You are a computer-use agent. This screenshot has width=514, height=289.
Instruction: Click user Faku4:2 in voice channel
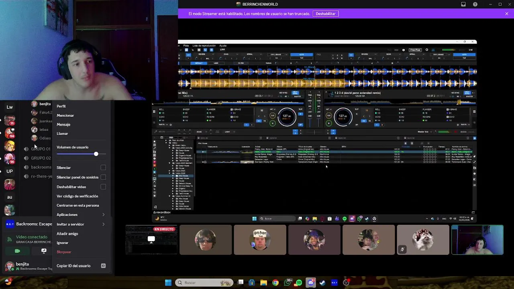tap(42, 112)
